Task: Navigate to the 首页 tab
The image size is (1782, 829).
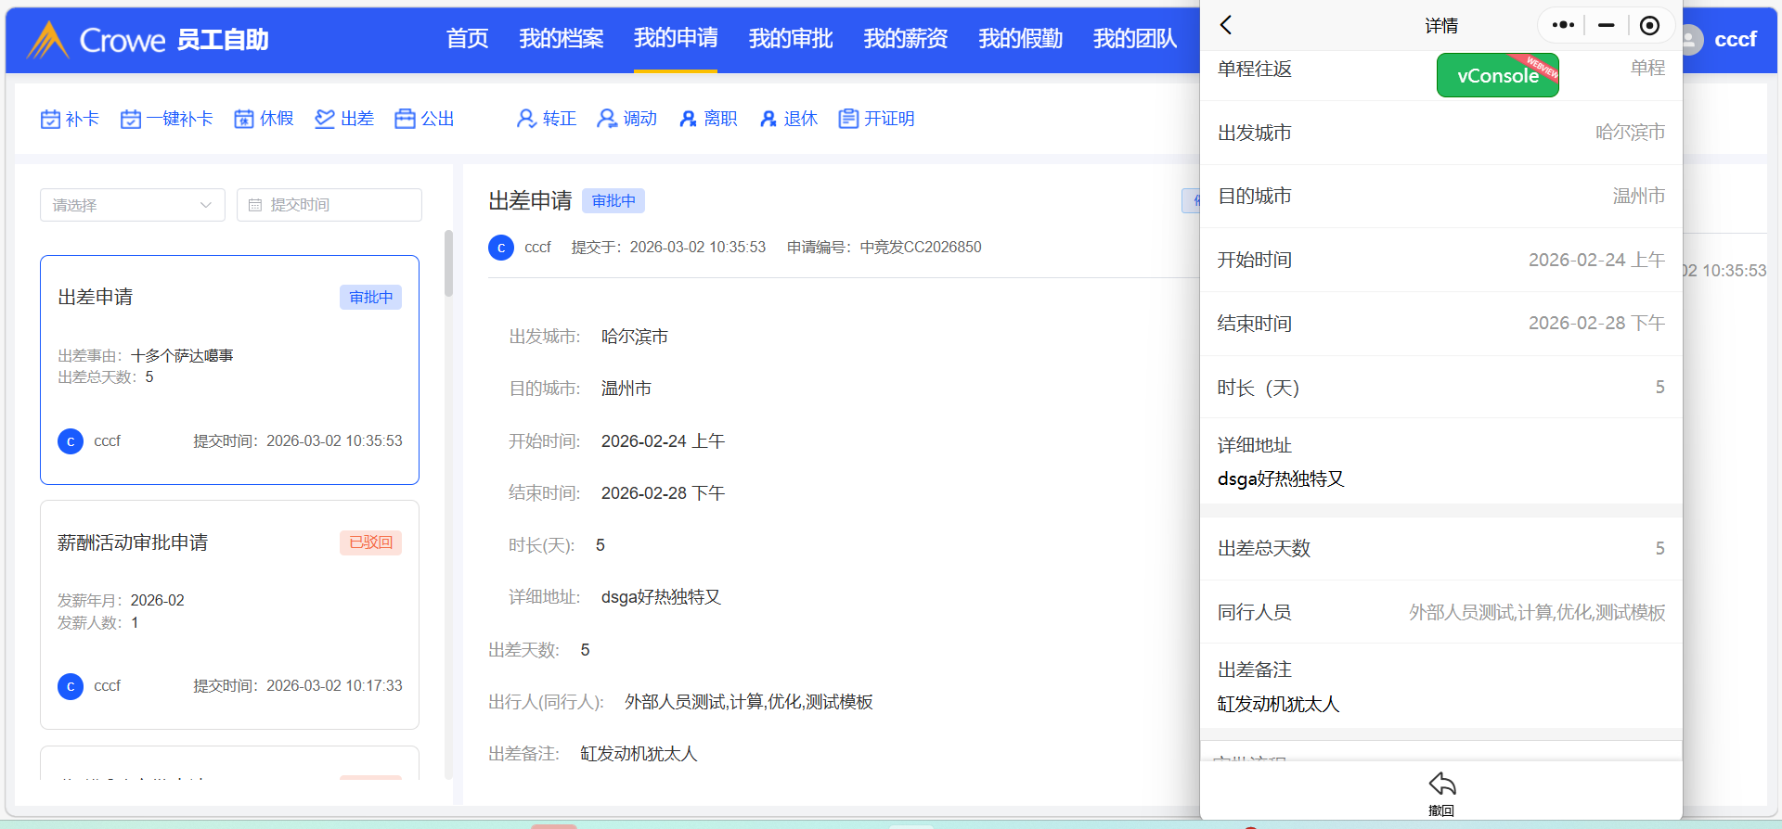Action: coord(467,39)
